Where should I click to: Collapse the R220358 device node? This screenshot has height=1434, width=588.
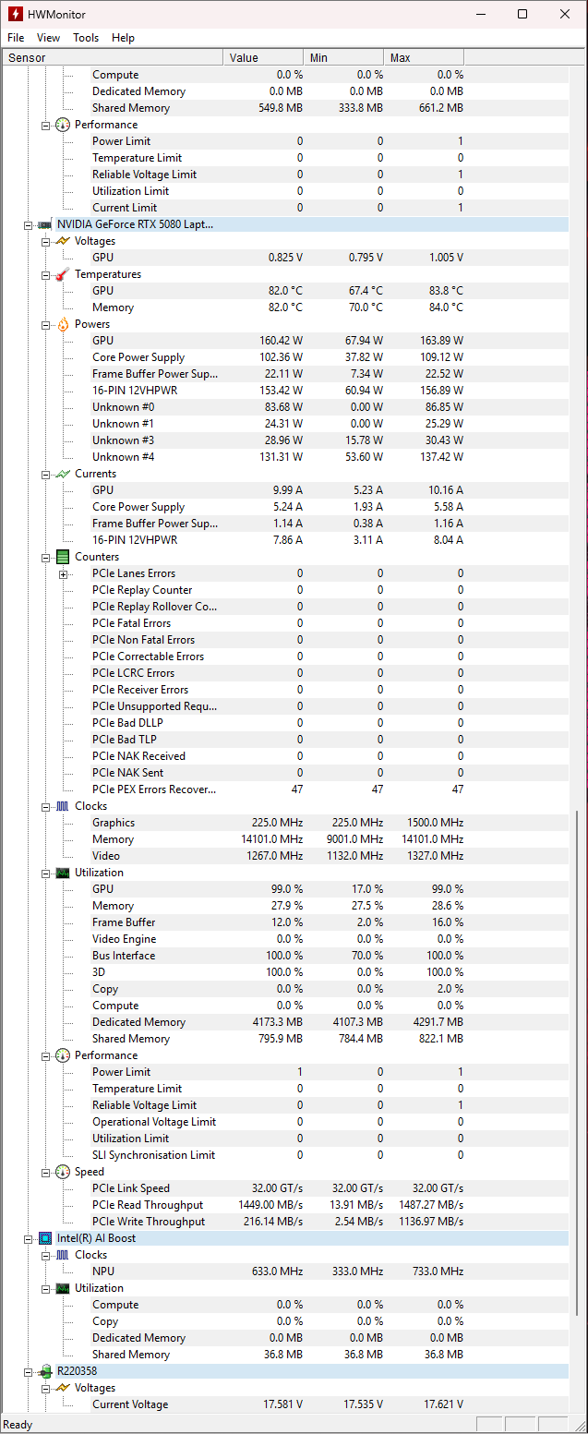[x=28, y=1371]
